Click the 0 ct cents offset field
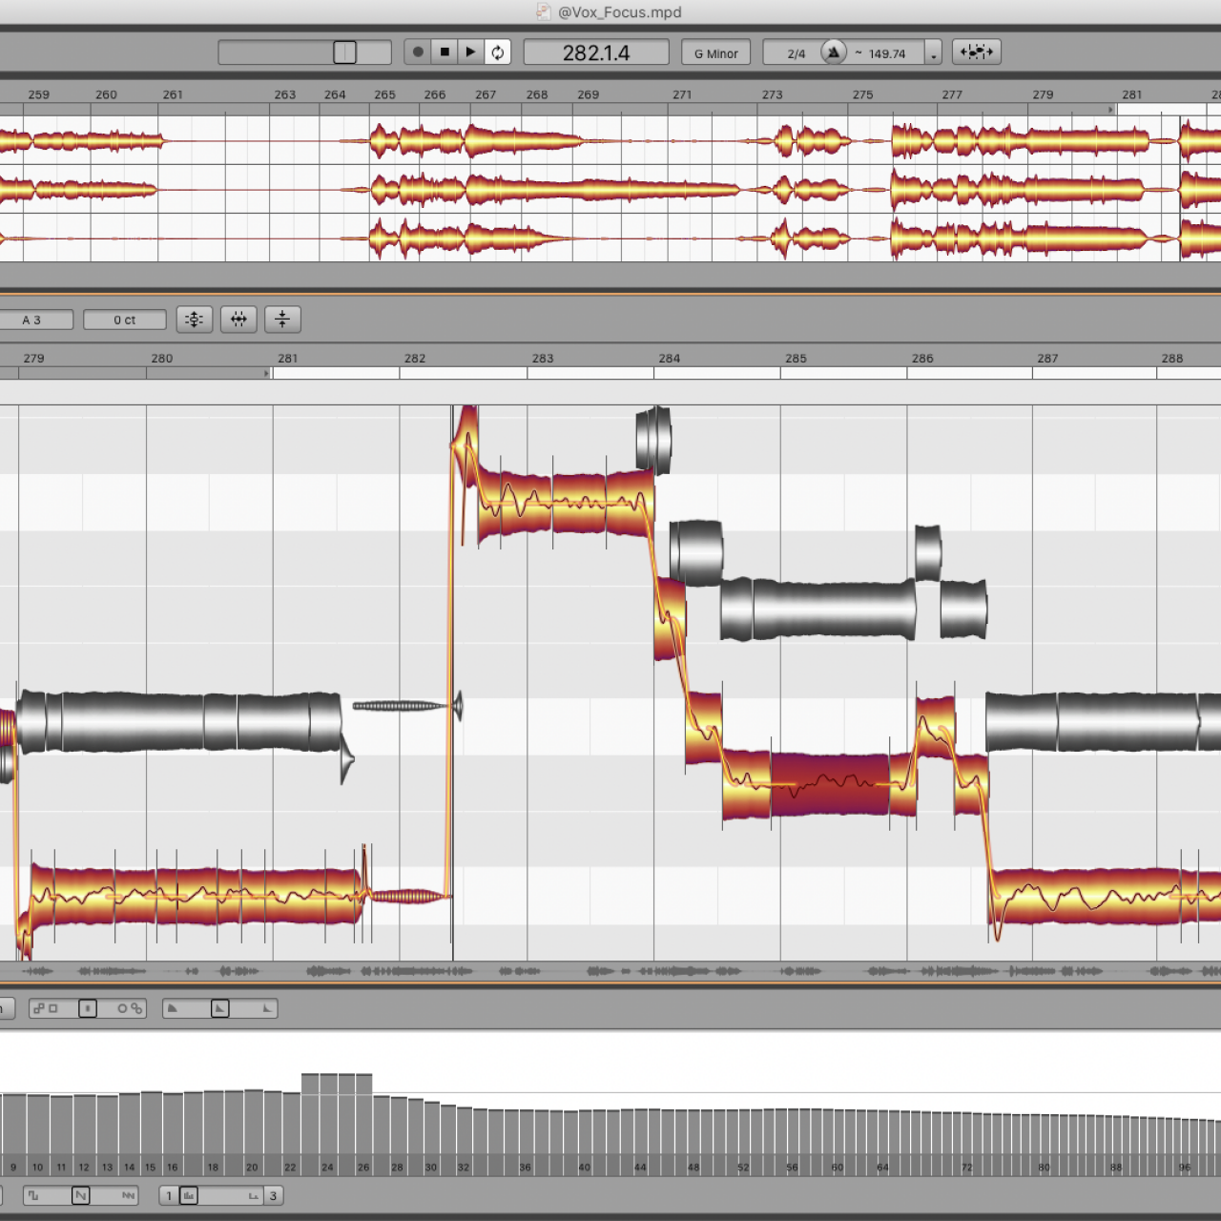 point(124,320)
